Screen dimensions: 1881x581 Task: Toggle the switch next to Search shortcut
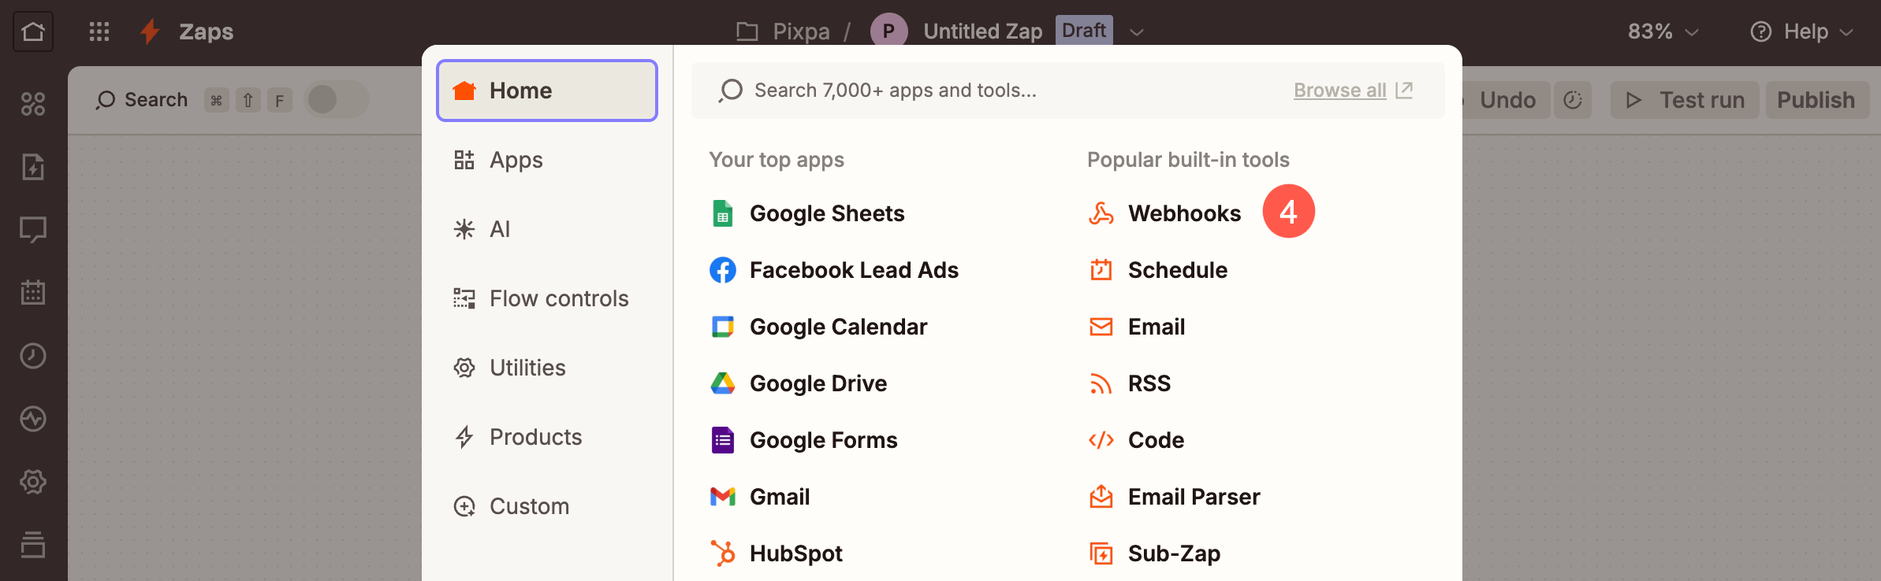click(337, 100)
